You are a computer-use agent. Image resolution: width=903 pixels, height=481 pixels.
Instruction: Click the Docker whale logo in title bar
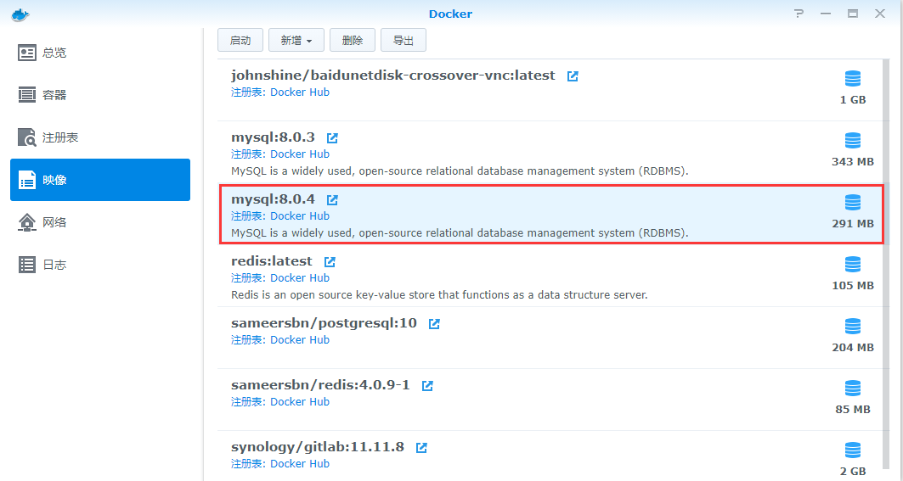(x=20, y=14)
